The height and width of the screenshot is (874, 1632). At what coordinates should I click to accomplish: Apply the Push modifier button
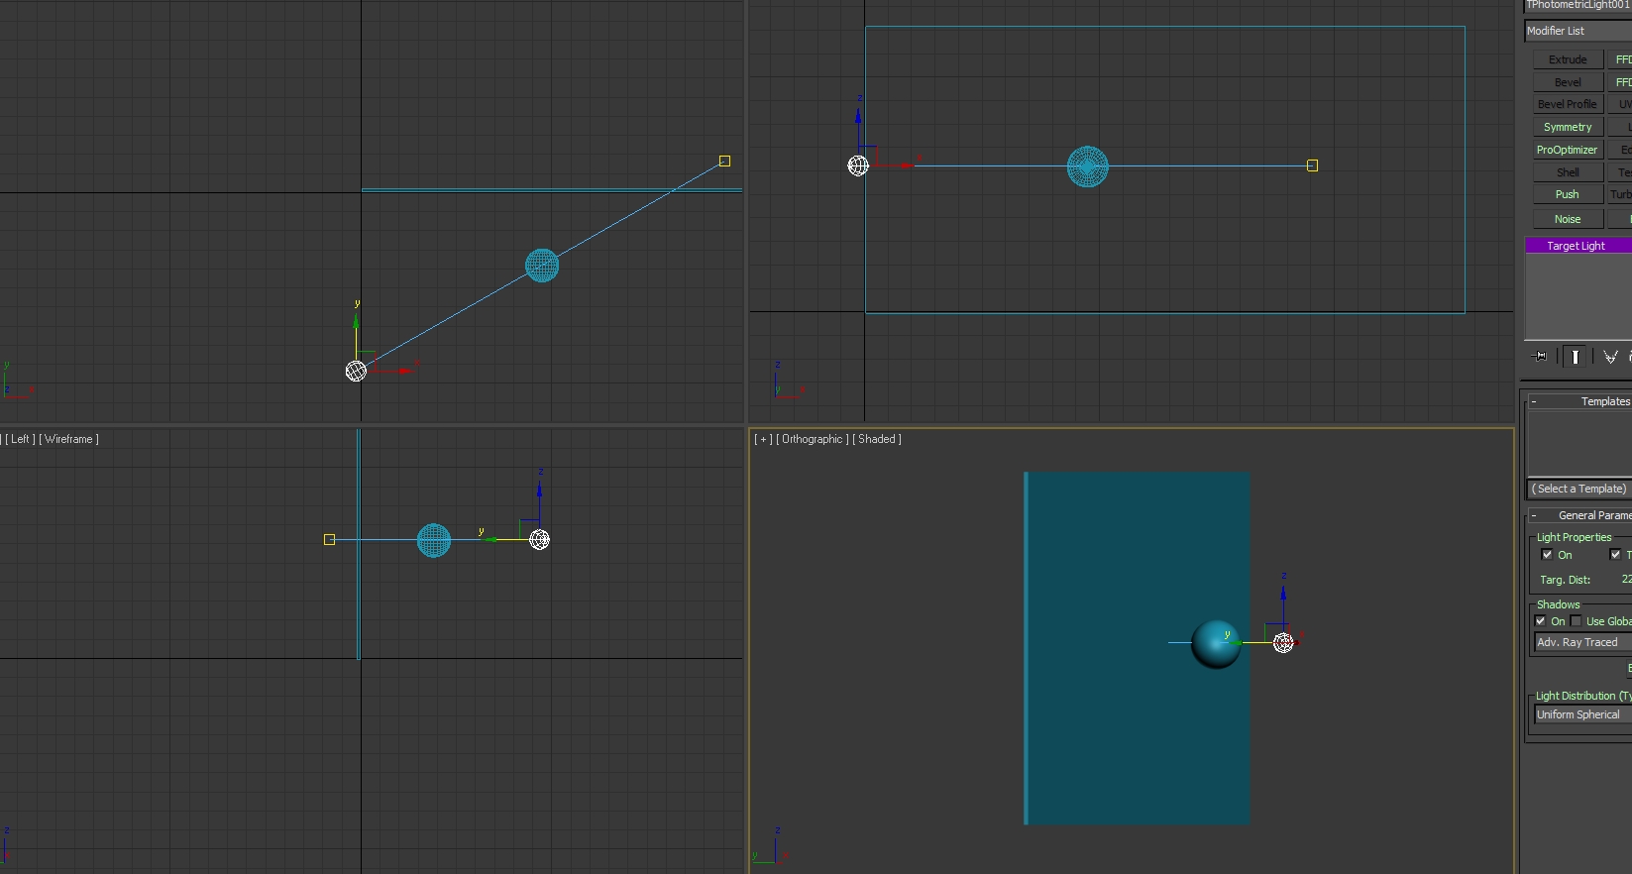coord(1568,194)
